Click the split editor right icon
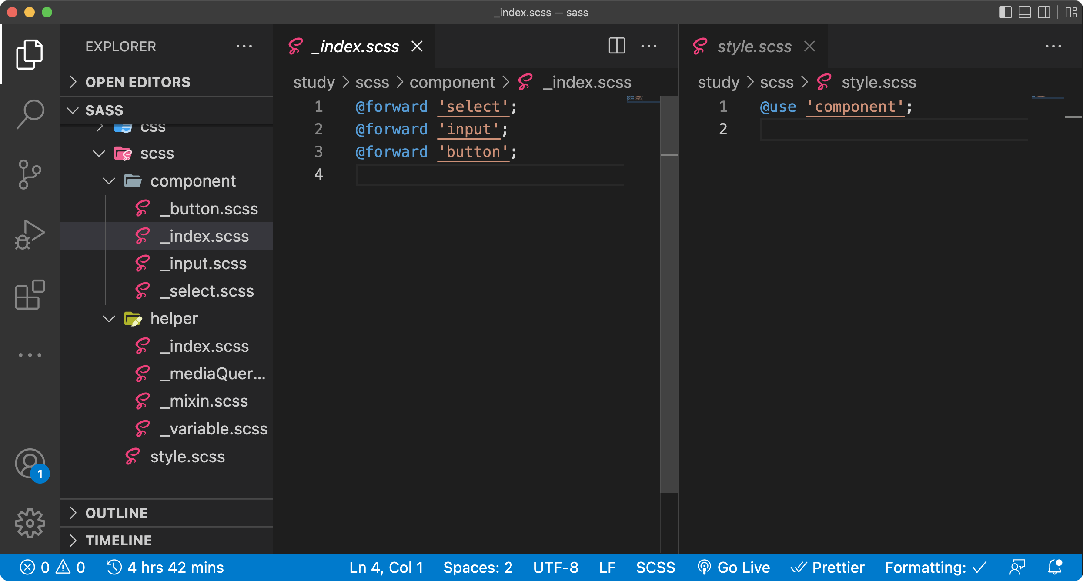1083x581 pixels. [x=616, y=46]
